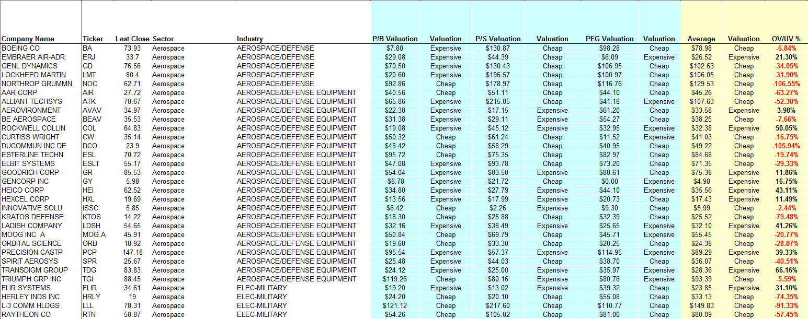Select ELEC-MILITARY industry in FLIR row
Image resolution: width=808 pixels, height=319 pixels.
click(262, 288)
